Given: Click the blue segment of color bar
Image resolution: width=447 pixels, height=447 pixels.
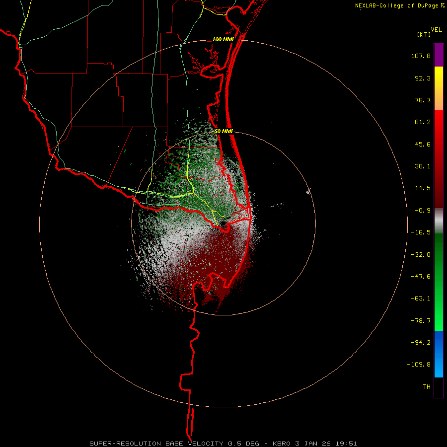Looking at the screenshot, I should click(439, 354).
